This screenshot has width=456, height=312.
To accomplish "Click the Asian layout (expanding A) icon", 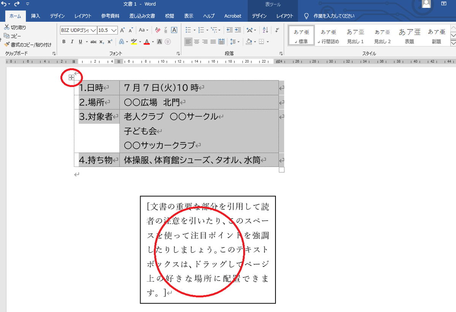I will tap(249, 30).
